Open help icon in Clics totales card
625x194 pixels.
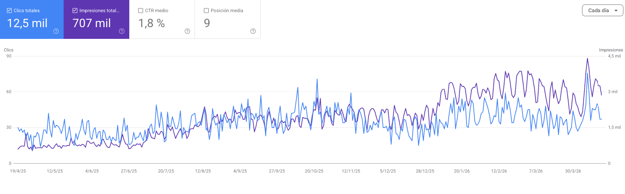(56, 31)
